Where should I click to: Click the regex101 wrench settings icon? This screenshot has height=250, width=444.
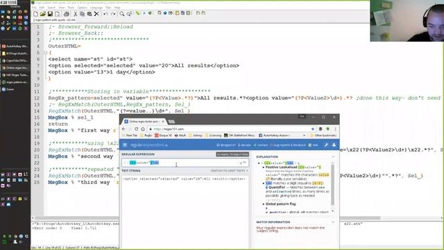326,145
